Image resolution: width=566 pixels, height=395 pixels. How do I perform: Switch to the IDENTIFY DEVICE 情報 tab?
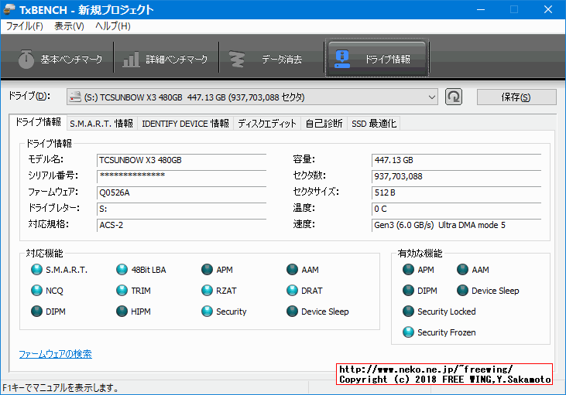(x=185, y=124)
